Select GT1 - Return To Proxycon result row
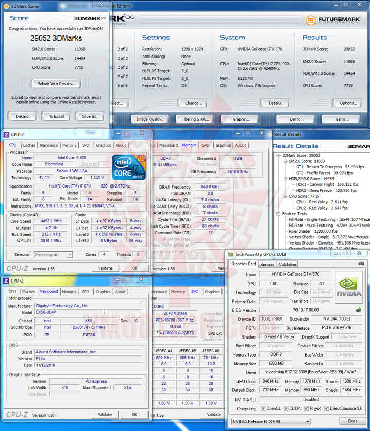This screenshot has width=370, height=431. point(330,167)
